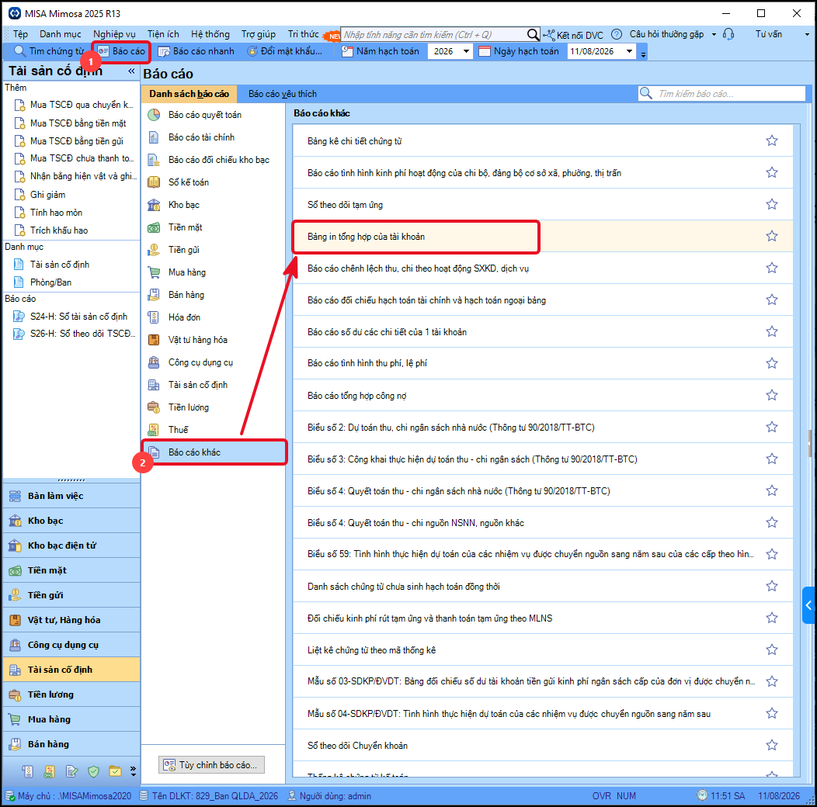Open Phòng/Ban category link
The height and width of the screenshot is (807, 817).
tap(50, 282)
